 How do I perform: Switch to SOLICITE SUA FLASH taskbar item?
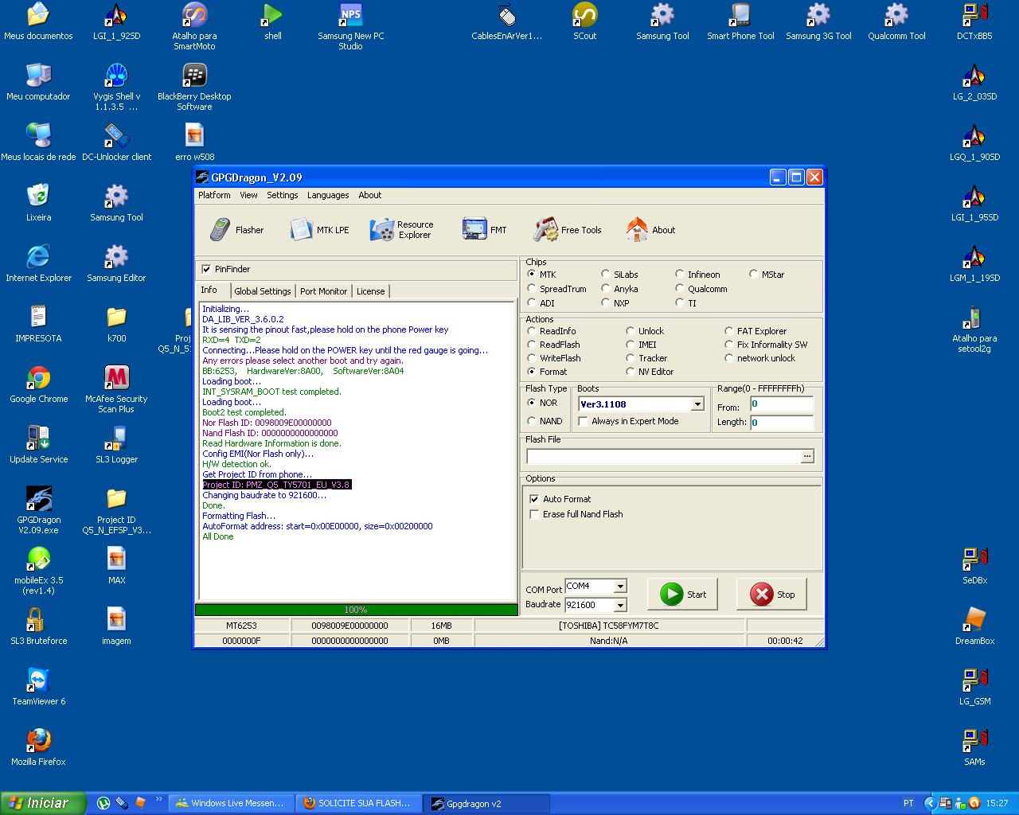point(357,804)
